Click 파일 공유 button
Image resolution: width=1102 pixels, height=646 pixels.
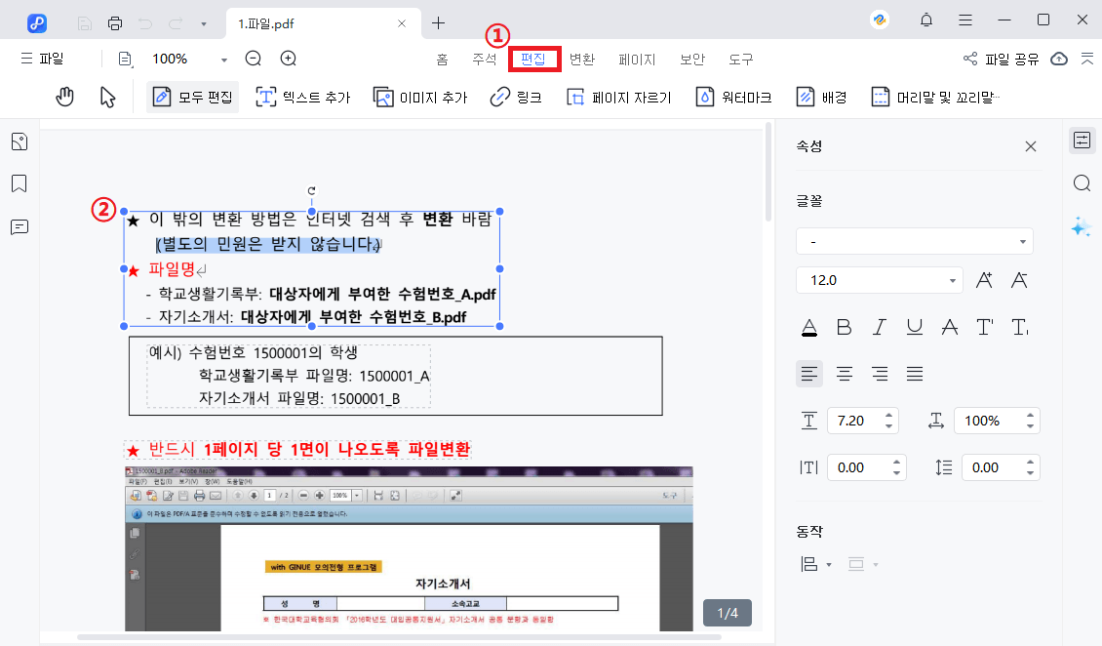click(x=1001, y=60)
